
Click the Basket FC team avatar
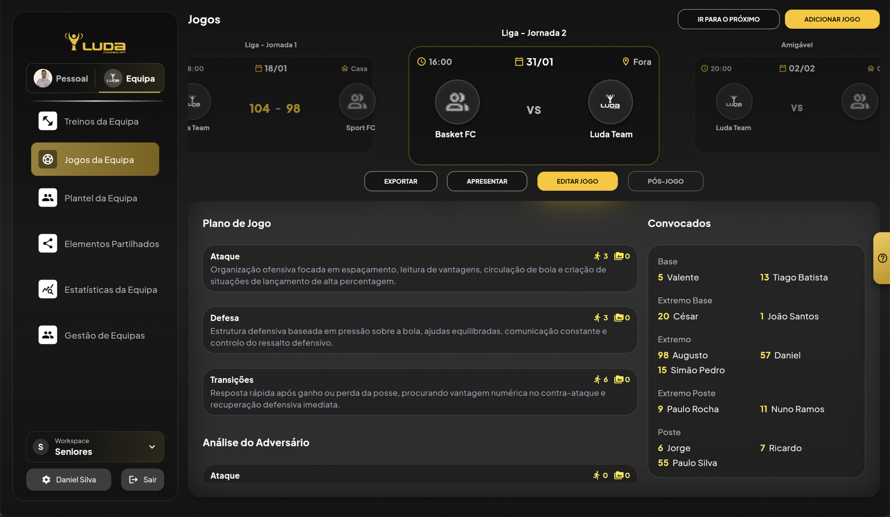click(x=457, y=102)
